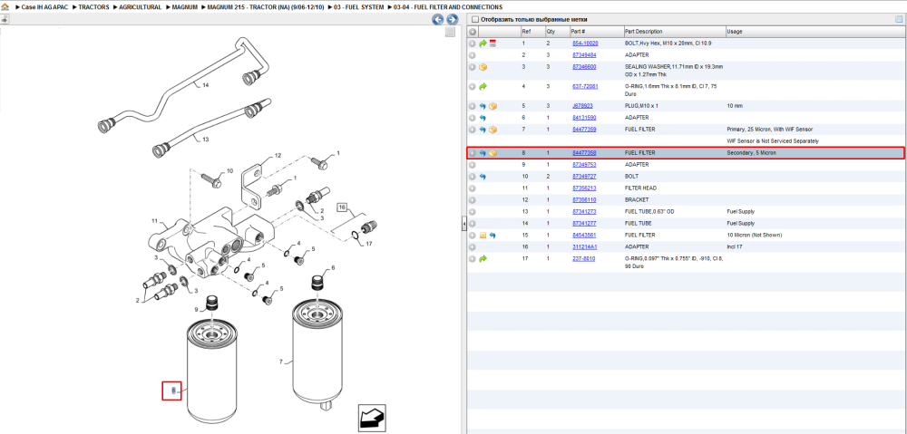Click the pin icon below the home icon
Viewport: 907px width, 434px height.
coord(5,19)
